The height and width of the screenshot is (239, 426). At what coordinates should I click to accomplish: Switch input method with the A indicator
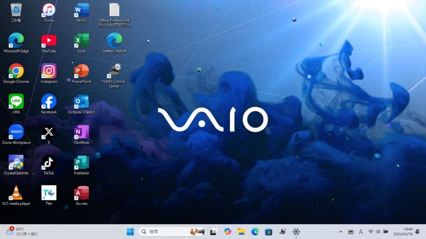[361, 232]
